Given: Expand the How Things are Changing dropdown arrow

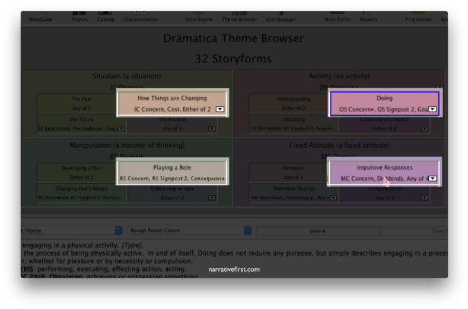Looking at the screenshot, I should (x=220, y=109).
